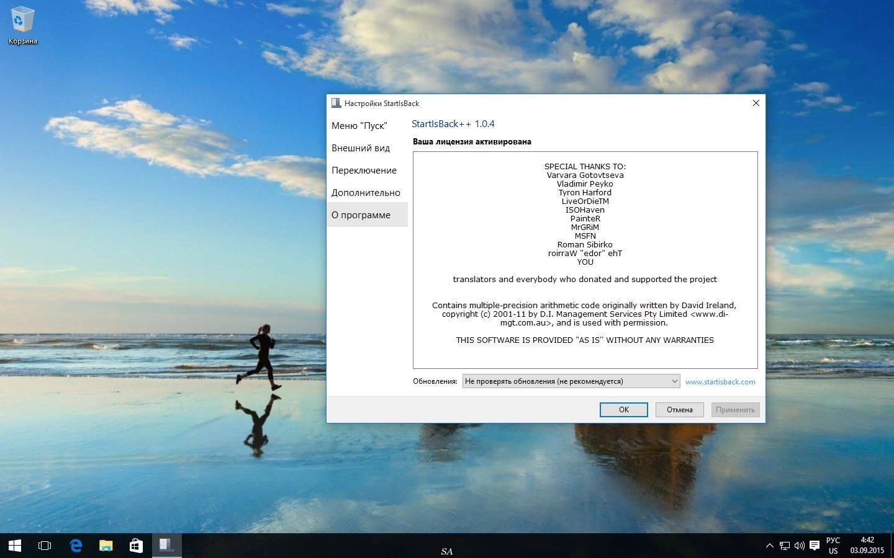Select the StartIsBack settings taskbar icon

coord(166,546)
